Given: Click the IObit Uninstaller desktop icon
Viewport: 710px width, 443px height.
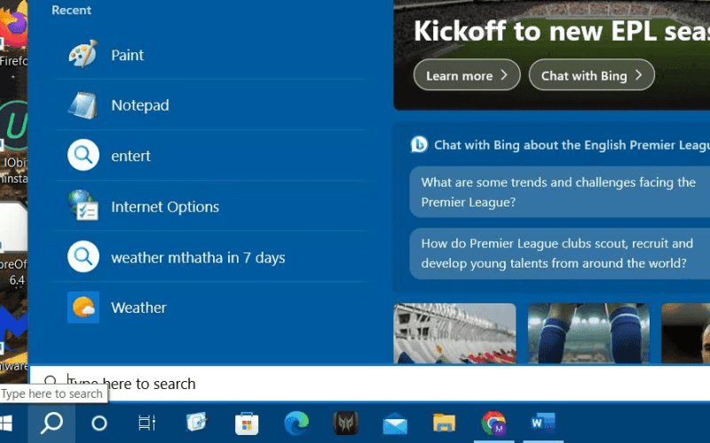Looking at the screenshot, I should pos(13,143).
